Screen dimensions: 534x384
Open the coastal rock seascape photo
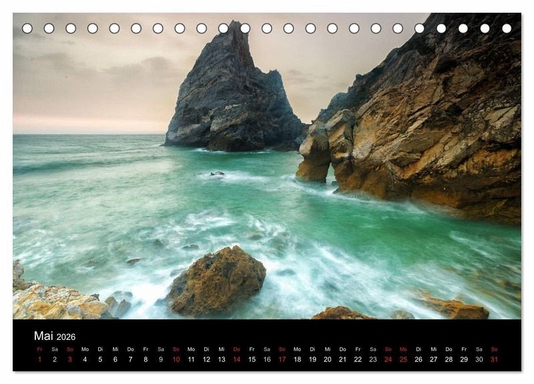(267, 166)
